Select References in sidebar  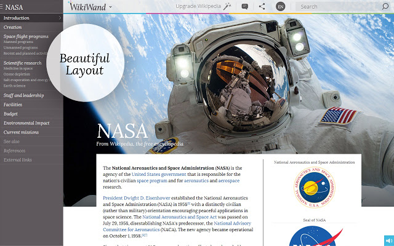pos(14,151)
